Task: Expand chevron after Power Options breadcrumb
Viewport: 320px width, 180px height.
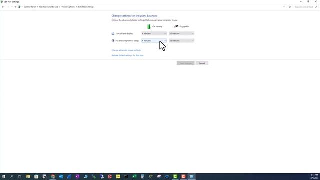Action: click(76, 7)
